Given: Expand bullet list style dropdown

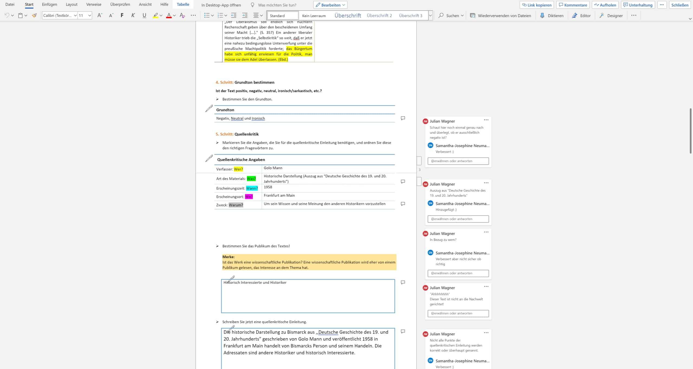Looking at the screenshot, I should click(x=213, y=15).
